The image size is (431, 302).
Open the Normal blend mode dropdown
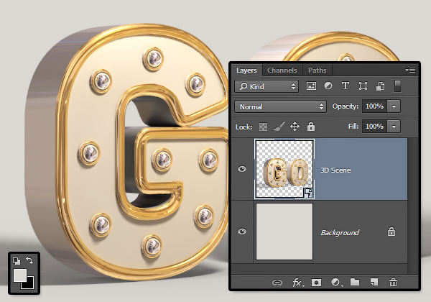tap(280, 106)
